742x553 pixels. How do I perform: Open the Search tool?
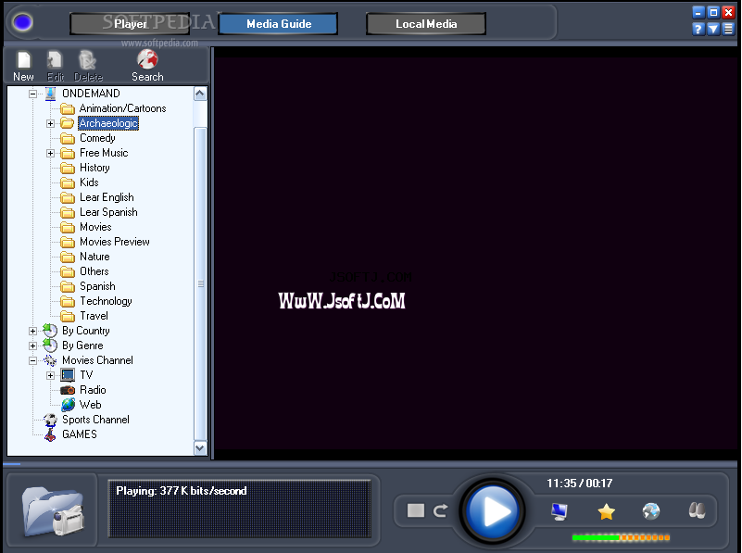[147, 66]
